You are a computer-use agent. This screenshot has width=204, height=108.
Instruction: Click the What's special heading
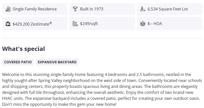click(x=23, y=49)
